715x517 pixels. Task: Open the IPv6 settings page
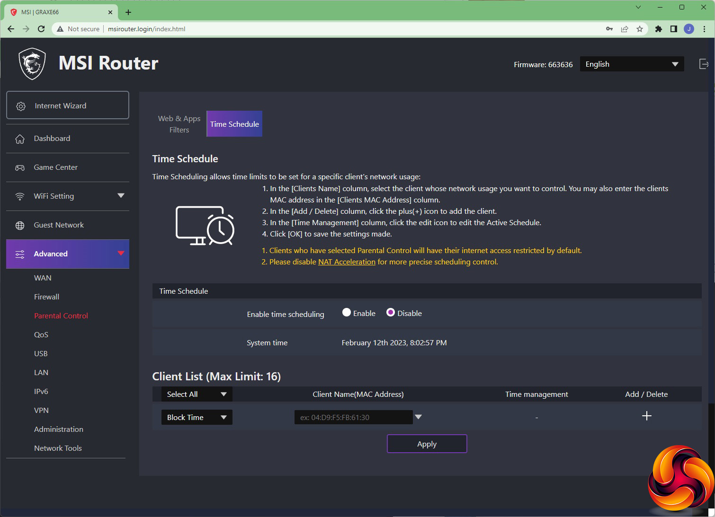(41, 392)
